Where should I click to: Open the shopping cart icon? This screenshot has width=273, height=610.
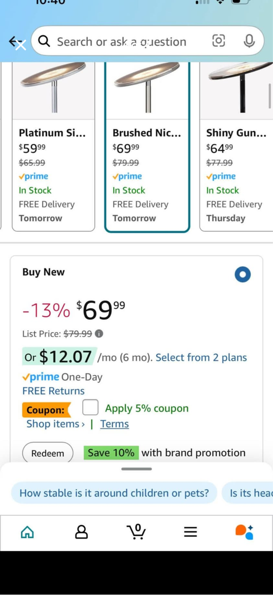coord(135,532)
